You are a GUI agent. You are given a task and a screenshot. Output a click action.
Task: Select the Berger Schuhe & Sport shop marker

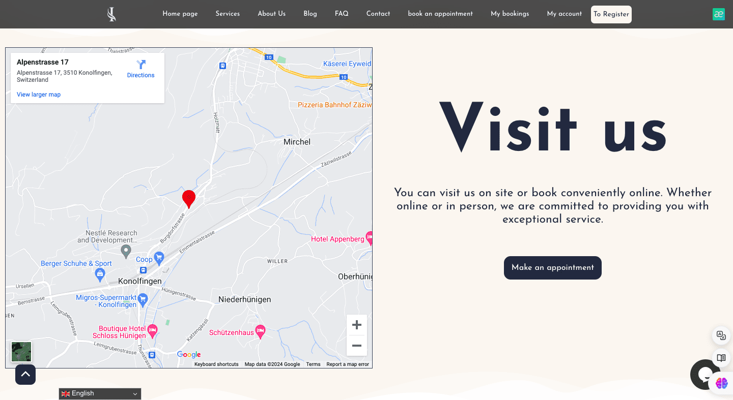click(100, 274)
